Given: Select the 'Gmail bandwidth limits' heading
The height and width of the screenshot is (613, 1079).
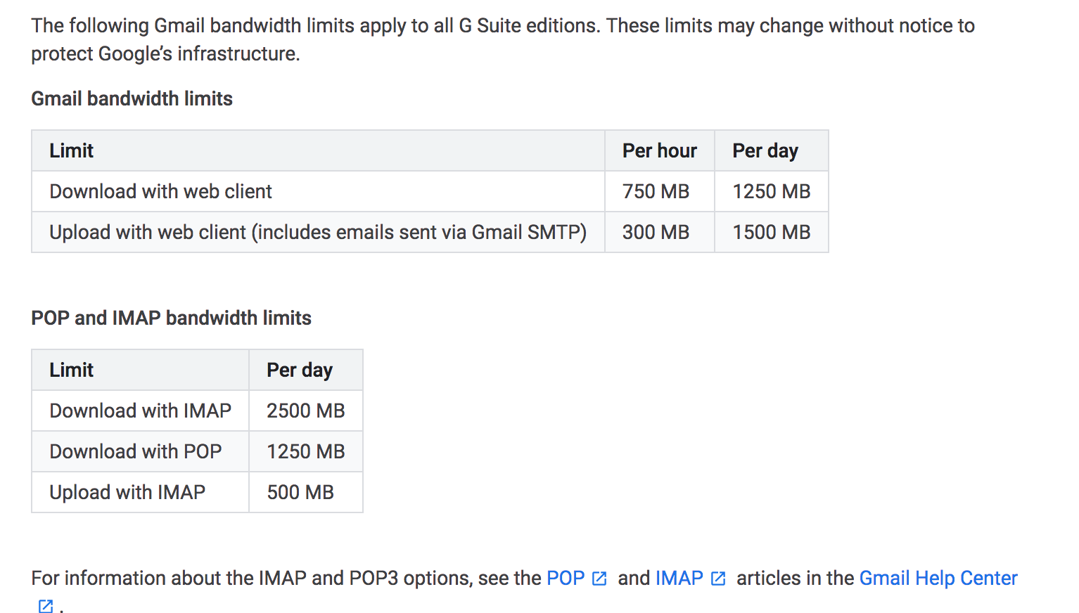Looking at the screenshot, I should tap(132, 98).
